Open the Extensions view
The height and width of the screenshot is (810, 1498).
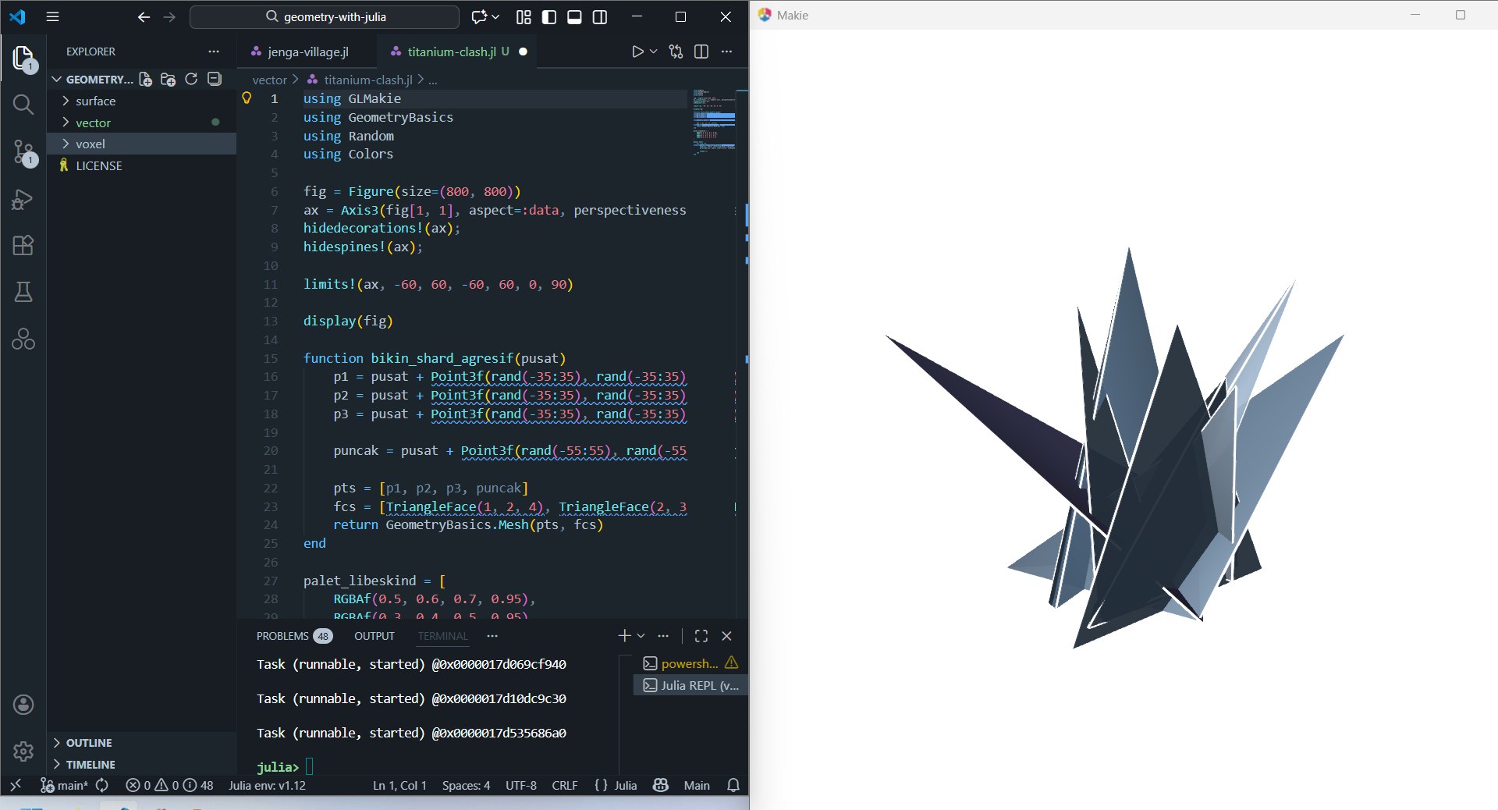(x=23, y=246)
